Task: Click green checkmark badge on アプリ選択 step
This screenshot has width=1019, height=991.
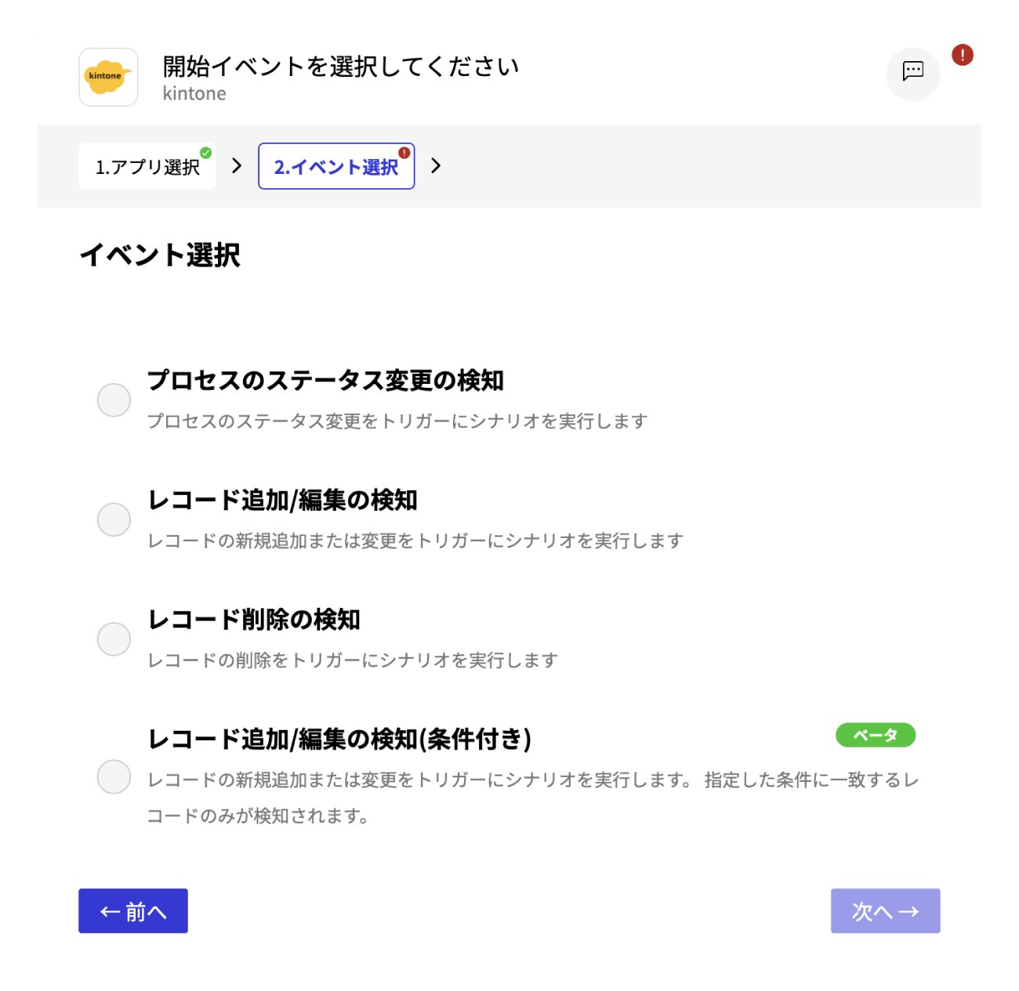Action: pyautogui.click(x=205, y=153)
